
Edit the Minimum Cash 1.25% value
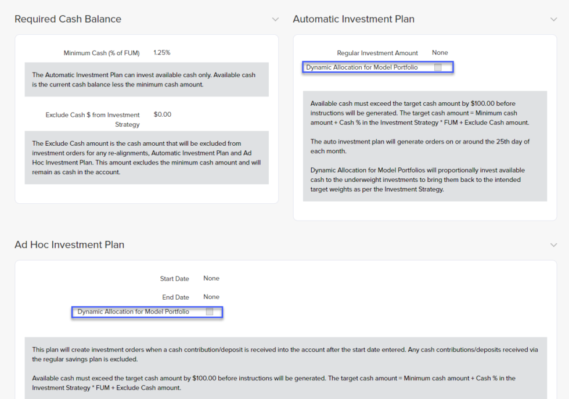tap(162, 52)
